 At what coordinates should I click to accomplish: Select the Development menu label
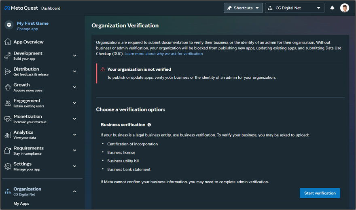pos(28,53)
